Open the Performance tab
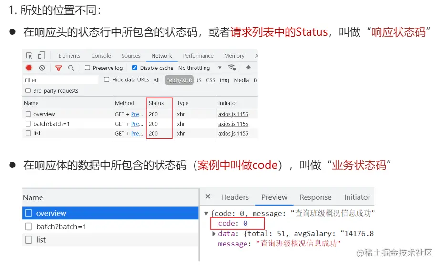Viewport: 441px width, 266px height. coord(198,56)
